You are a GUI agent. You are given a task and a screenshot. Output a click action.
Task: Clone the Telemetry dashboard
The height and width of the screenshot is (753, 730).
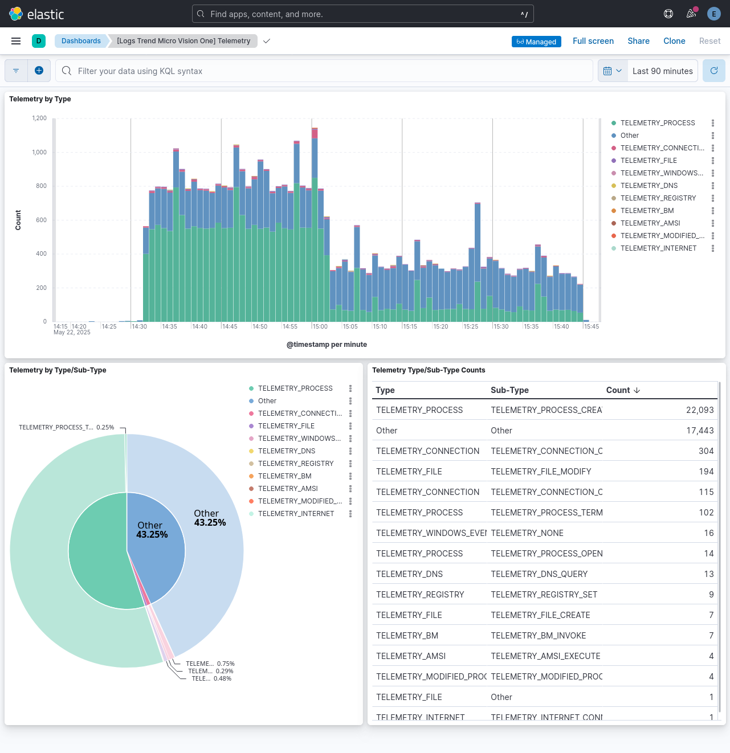(674, 40)
